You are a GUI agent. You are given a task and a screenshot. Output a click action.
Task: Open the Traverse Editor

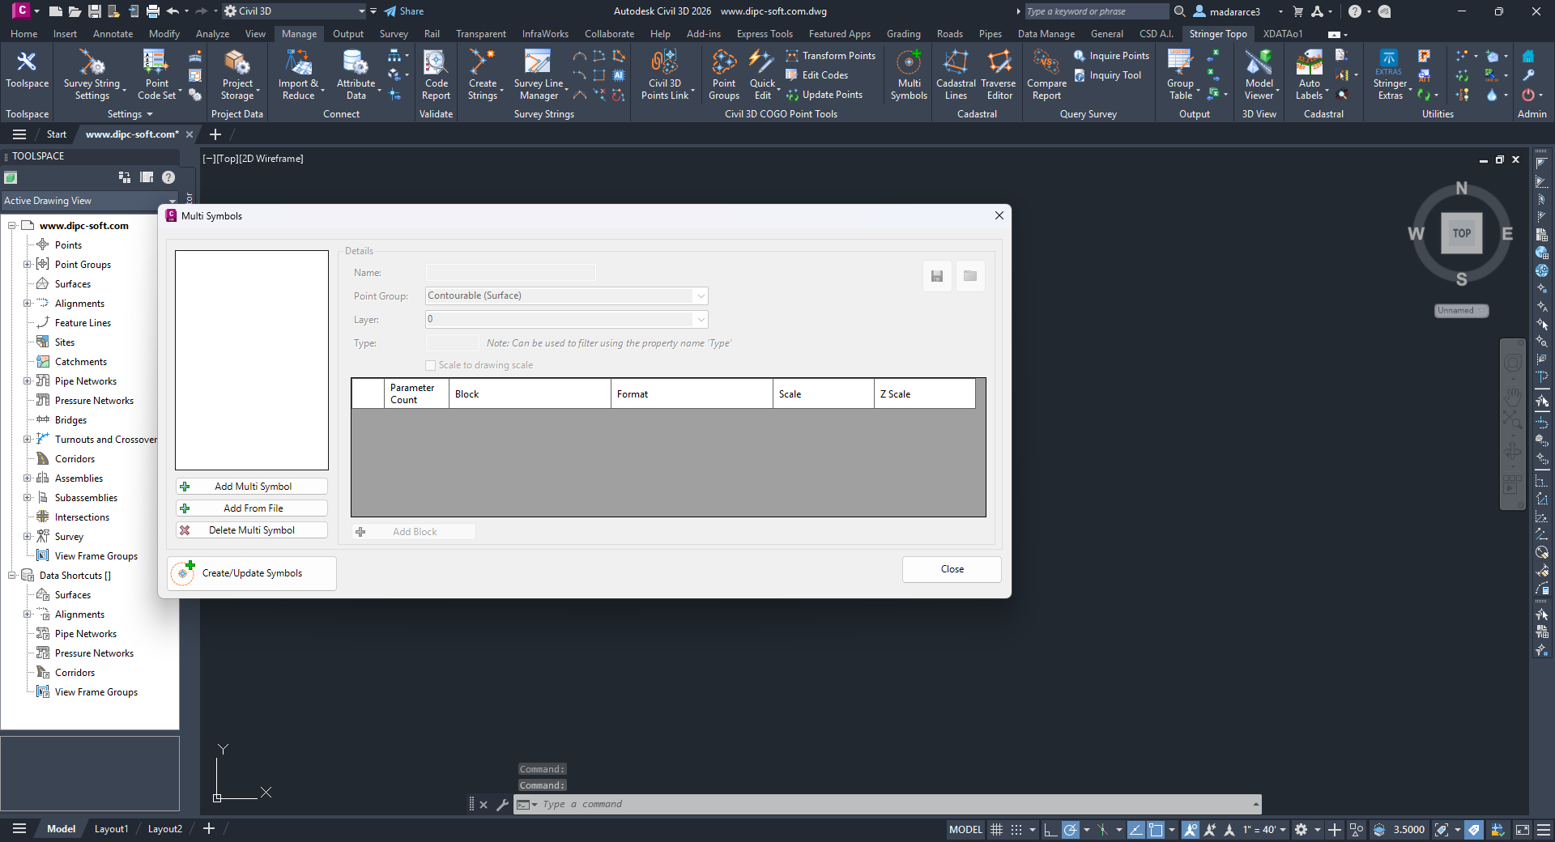pos(999,74)
